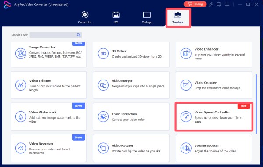Click New badge on Video Reverser
Viewport: 263px width, 167px height.
[78, 138]
